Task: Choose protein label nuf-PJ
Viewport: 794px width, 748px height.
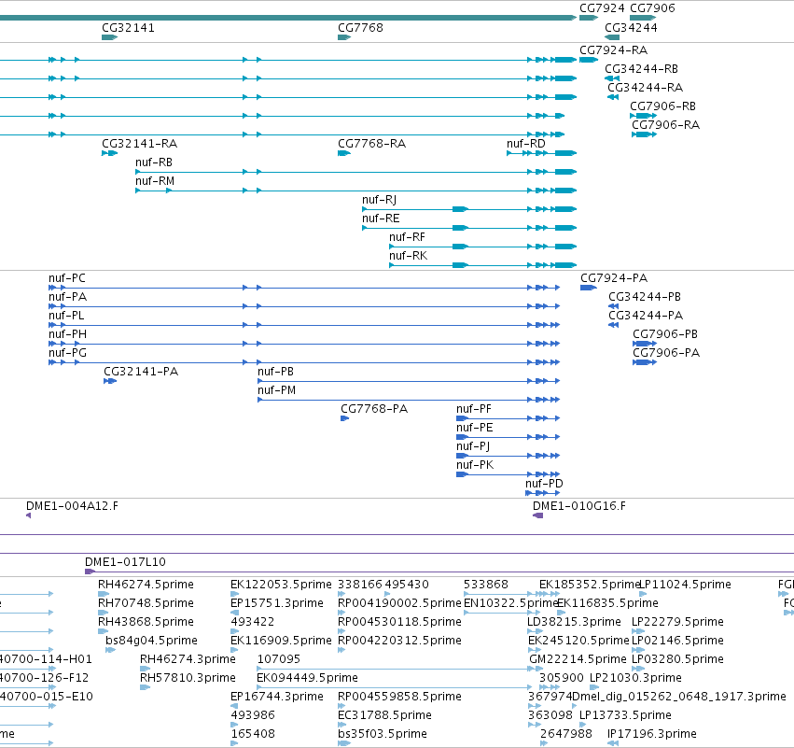Action: pyautogui.click(x=473, y=447)
